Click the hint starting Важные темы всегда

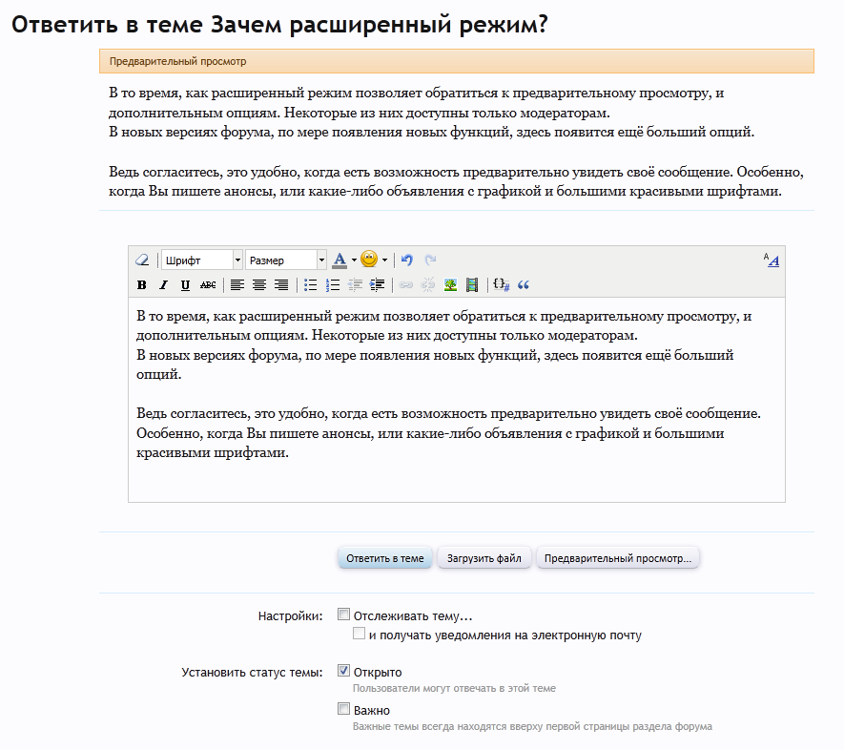click(532, 726)
